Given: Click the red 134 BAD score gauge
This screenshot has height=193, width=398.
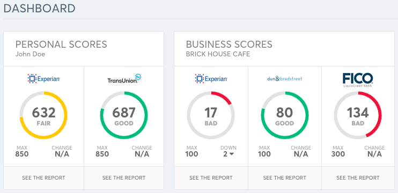Looking at the screenshot, I should [358, 115].
